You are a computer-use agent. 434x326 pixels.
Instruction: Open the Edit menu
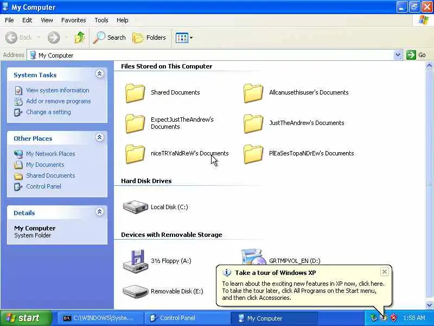(27, 20)
